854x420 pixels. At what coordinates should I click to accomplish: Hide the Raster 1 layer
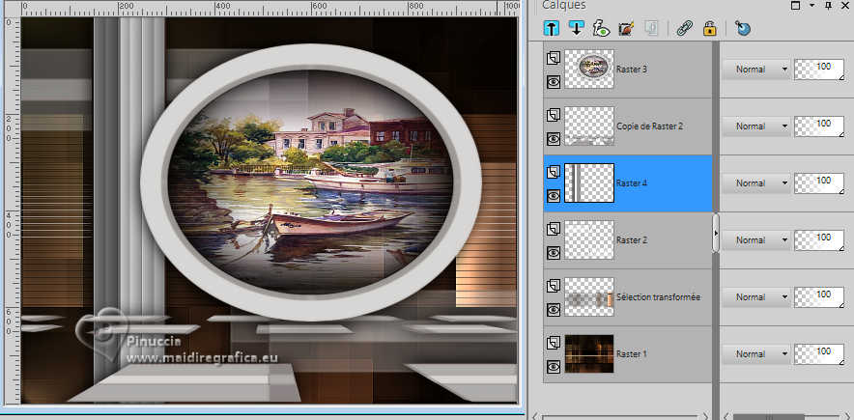click(x=554, y=367)
